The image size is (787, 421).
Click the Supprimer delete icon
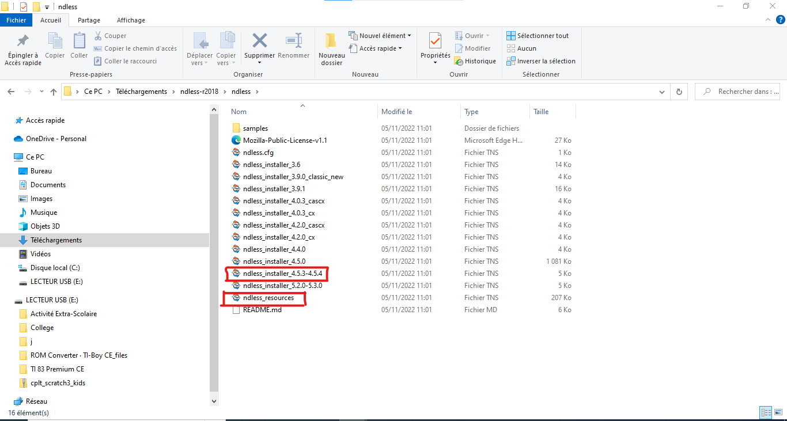click(260, 41)
